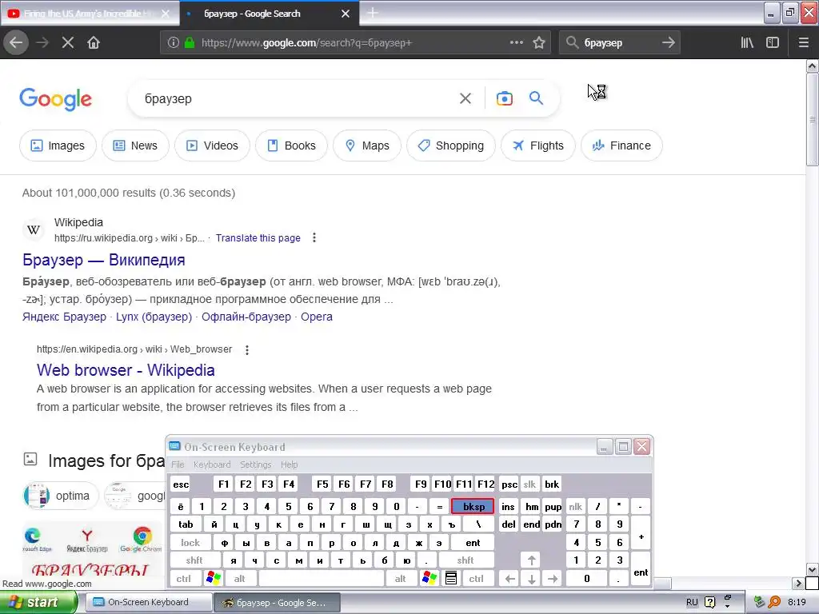Tap the tab key on the On-Screen Keyboard
Screen dimensions: 819x614
[x=186, y=524]
